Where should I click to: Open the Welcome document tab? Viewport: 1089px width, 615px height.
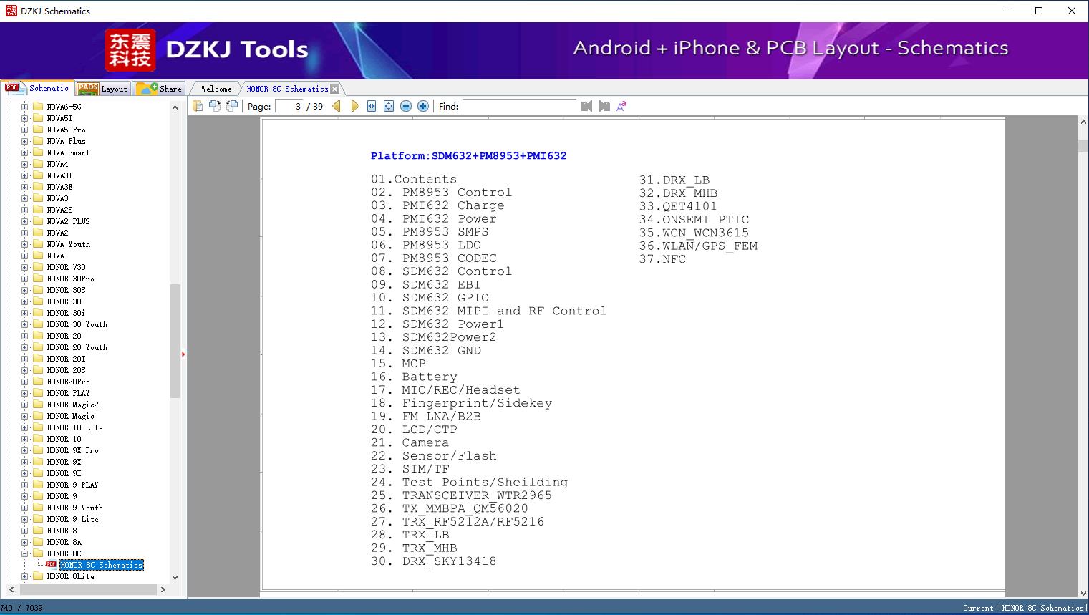point(216,89)
